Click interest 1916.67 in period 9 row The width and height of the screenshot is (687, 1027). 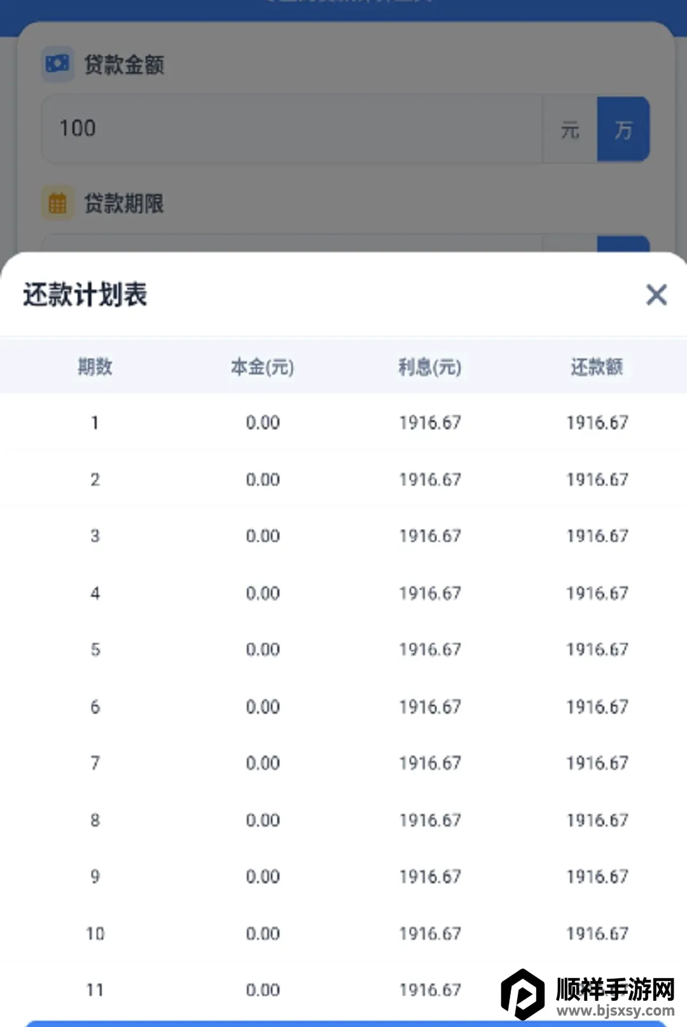tap(430, 877)
